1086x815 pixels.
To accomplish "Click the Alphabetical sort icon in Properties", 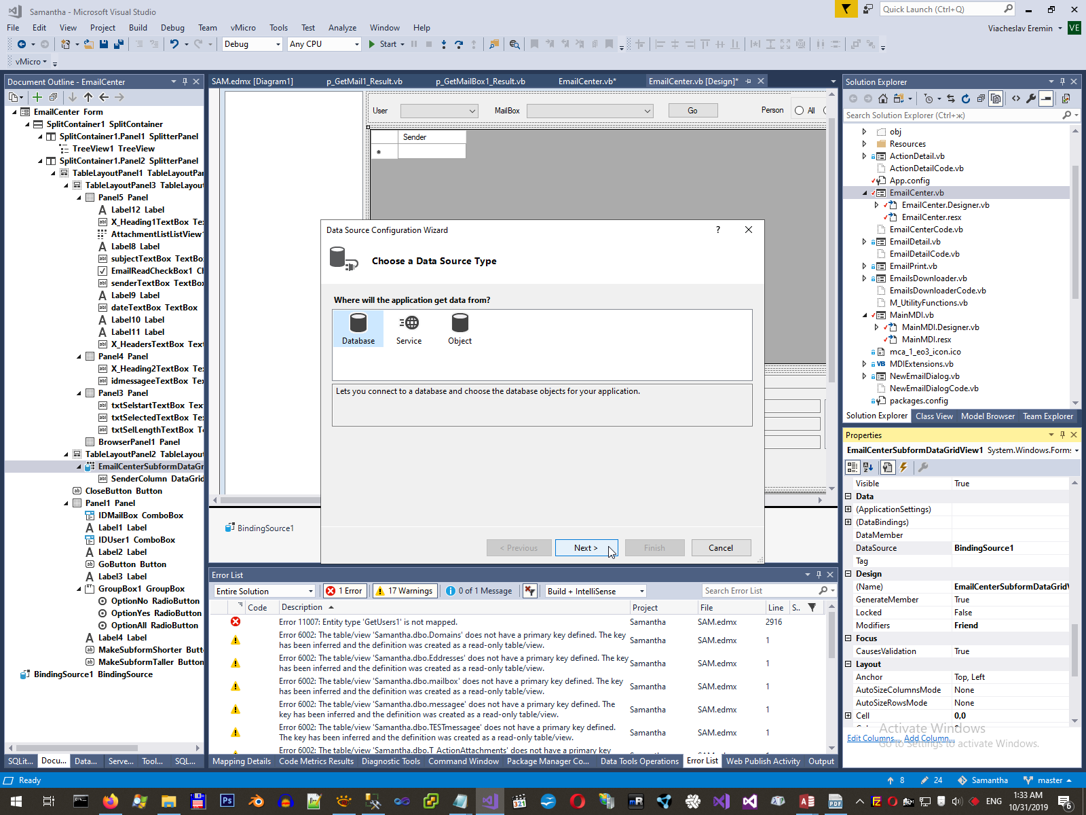I will pyautogui.click(x=868, y=467).
